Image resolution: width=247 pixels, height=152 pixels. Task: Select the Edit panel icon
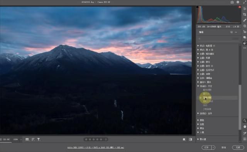click(244, 9)
